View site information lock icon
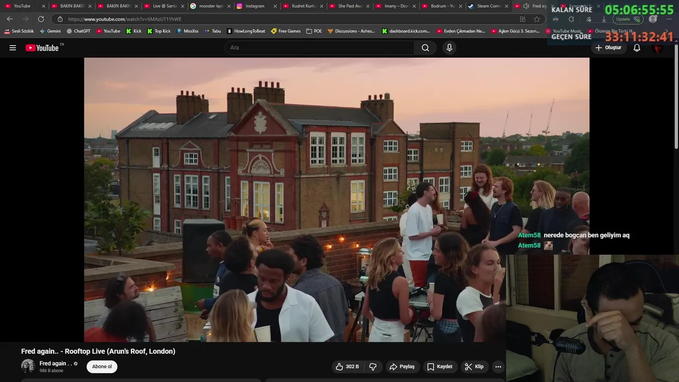679x382 pixels. tap(60, 19)
